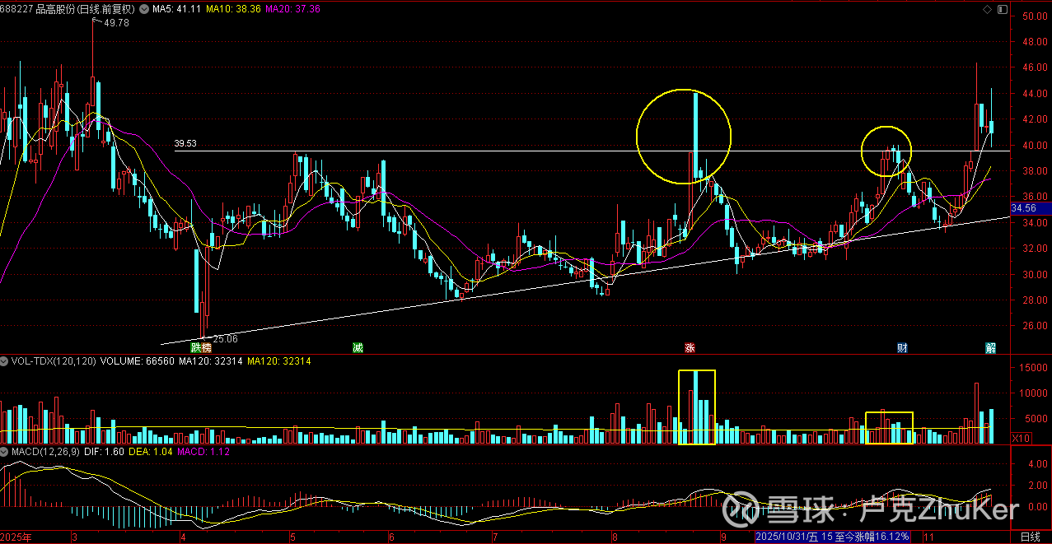Click the MA20: 37.36 legend
The height and width of the screenshot is (544, 1052).
point(292,9)
